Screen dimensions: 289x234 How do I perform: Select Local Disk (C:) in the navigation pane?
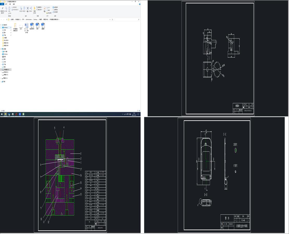6,70
